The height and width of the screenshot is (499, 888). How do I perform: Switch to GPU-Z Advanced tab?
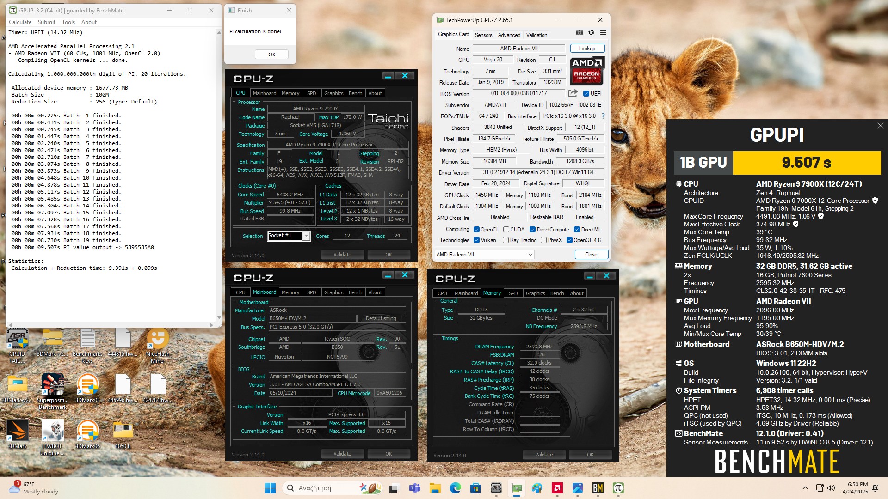click(509, 35)
